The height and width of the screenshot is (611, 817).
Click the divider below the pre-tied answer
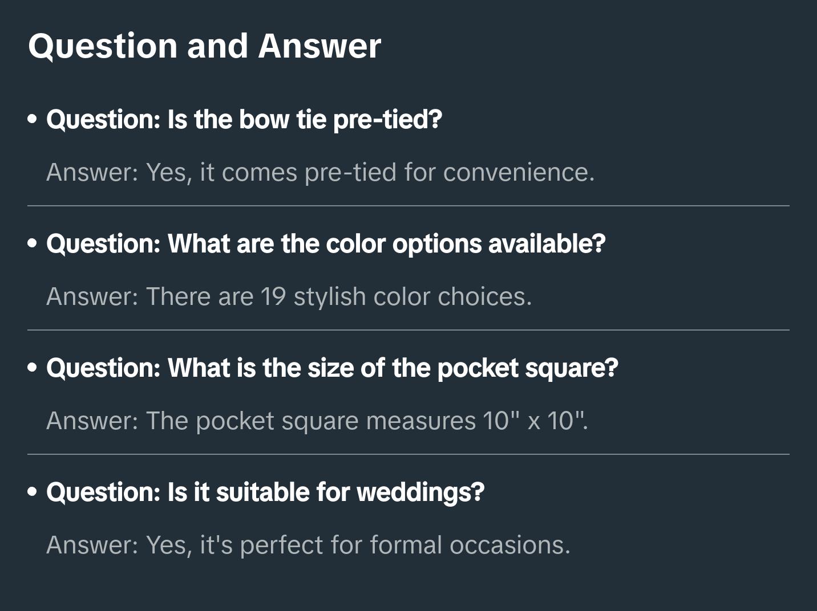[408, 206]
